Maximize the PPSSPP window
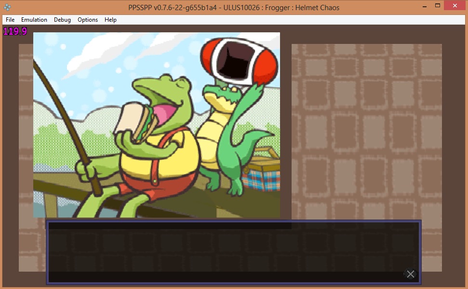The height and width of the screenshot is (289, 468). (438, 6)
